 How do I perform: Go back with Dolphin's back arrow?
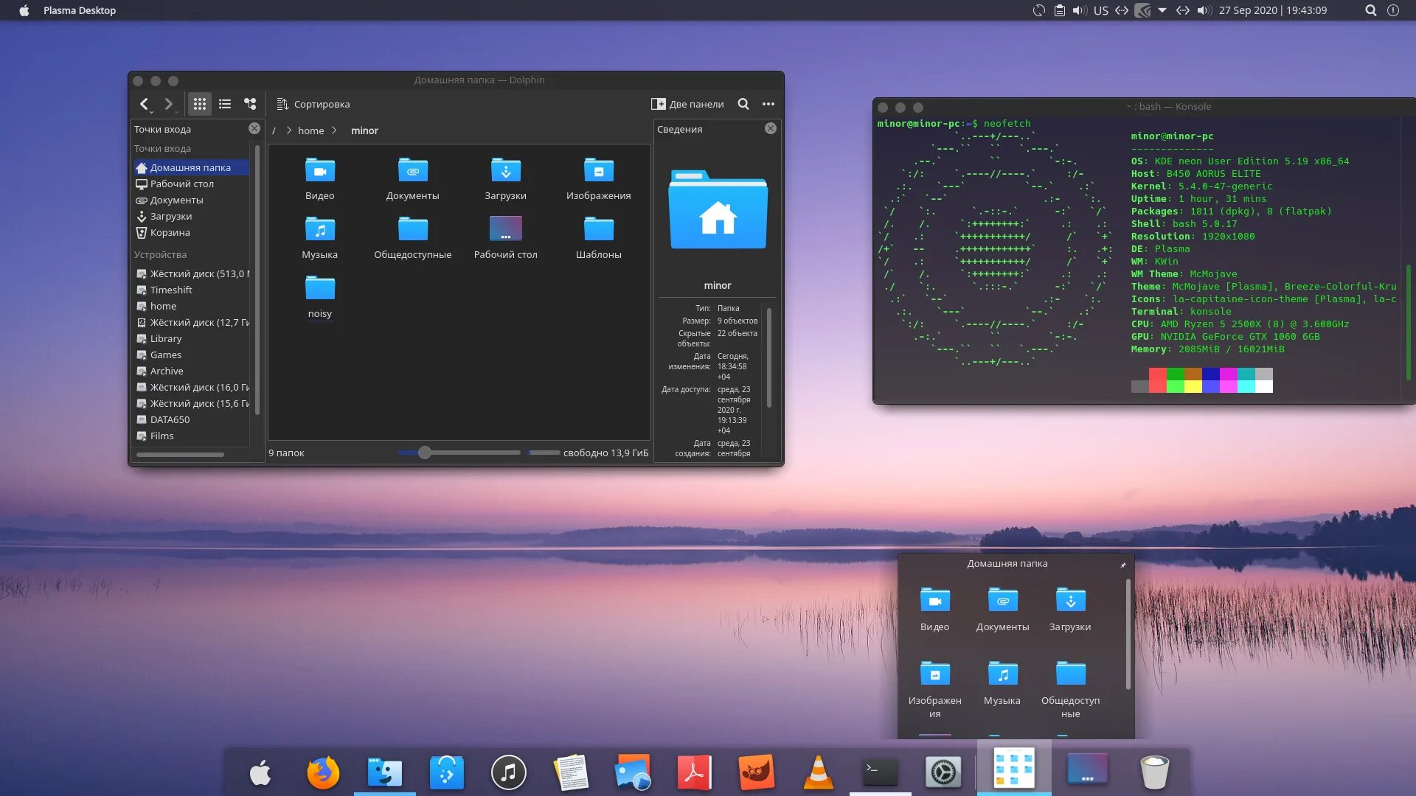coord(145,104)
